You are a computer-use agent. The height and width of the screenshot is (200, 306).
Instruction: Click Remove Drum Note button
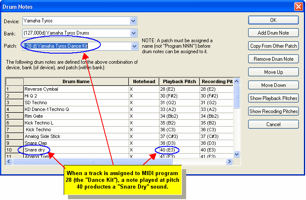[273, 59]
